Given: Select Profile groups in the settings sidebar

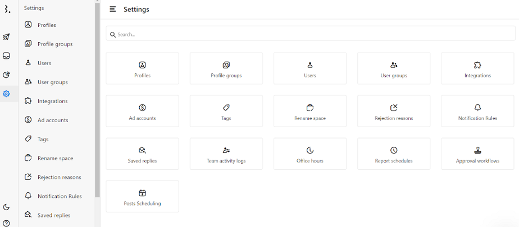Looking at the screenshot, I should click(56, 44).
